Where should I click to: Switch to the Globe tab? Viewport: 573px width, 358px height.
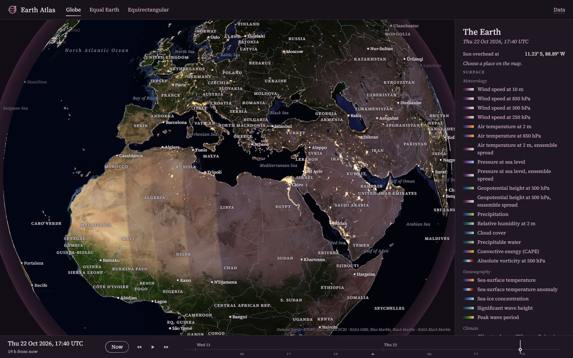(73, 10)
